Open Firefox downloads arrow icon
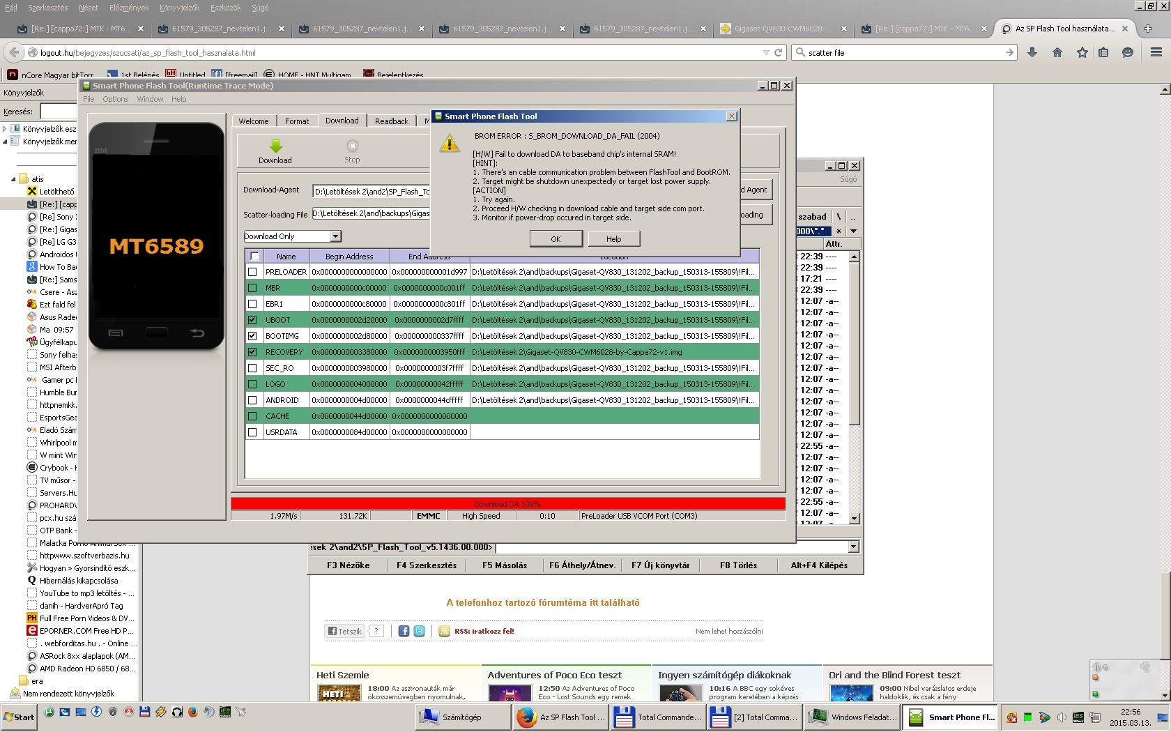 click(1032, 52)
